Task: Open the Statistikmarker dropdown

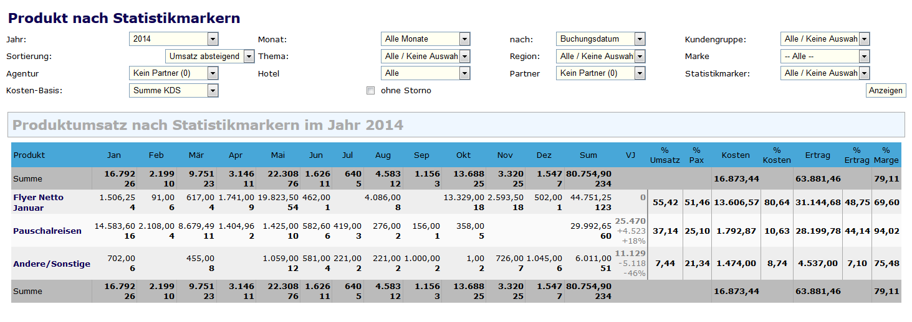Action: 825,73
